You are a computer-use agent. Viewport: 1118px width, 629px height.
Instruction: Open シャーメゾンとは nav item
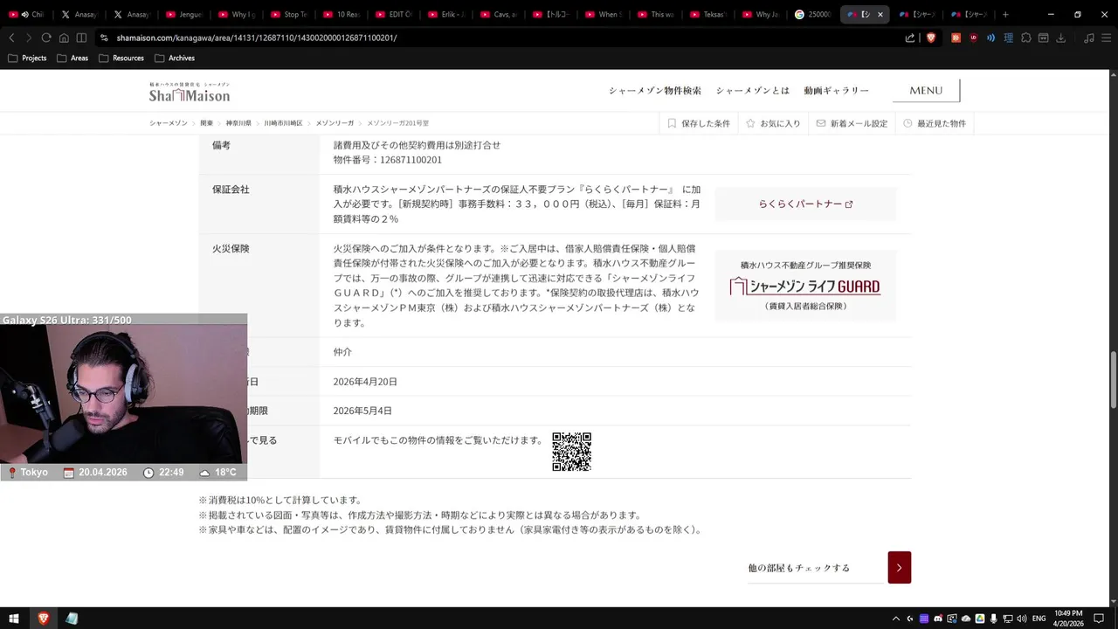pyautogui.click(x=752, y=91)
